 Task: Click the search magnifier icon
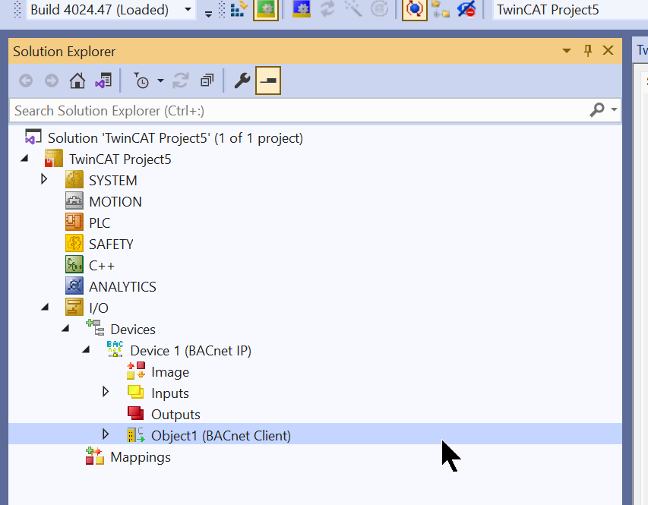597,110
